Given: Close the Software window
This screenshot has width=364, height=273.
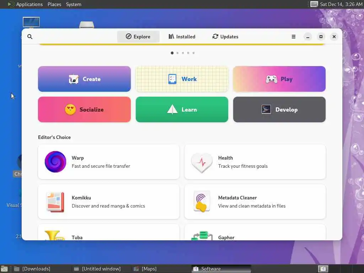Looking at the screenshot, I should [334, 37].
